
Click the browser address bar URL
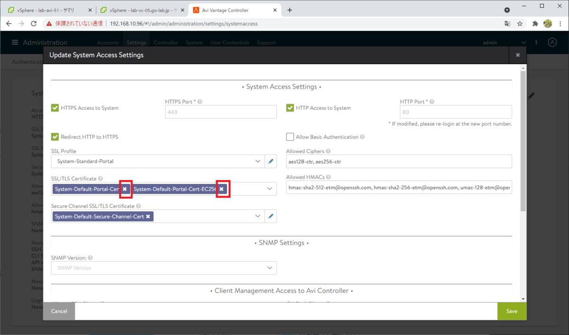[184, 23]
